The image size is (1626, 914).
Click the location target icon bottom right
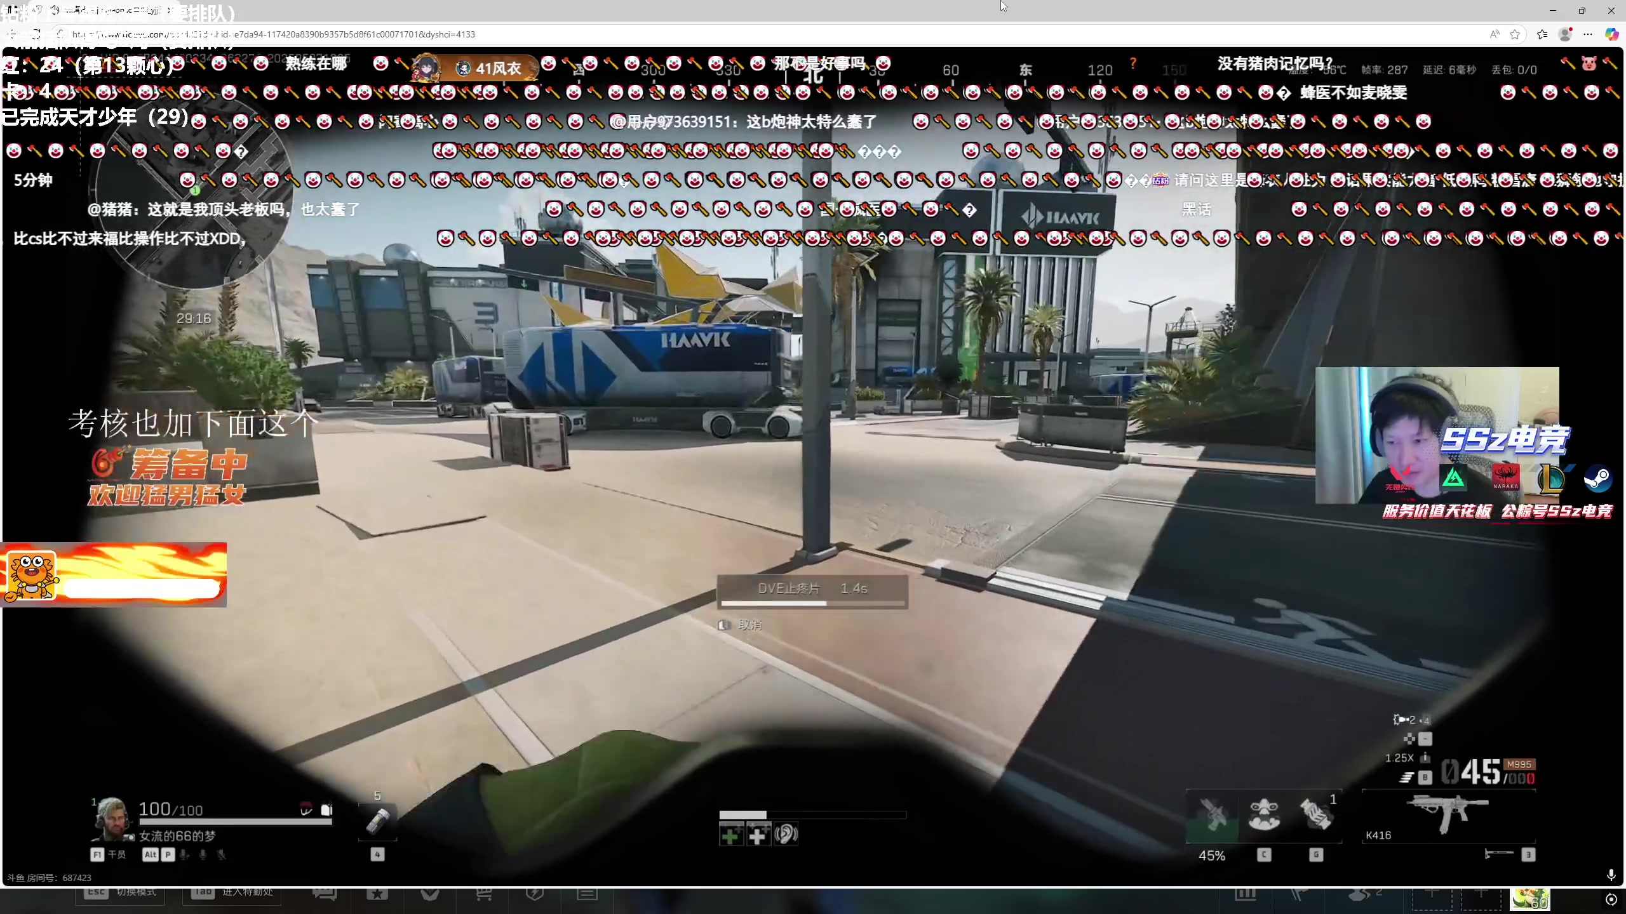(x=1611, y=899)
